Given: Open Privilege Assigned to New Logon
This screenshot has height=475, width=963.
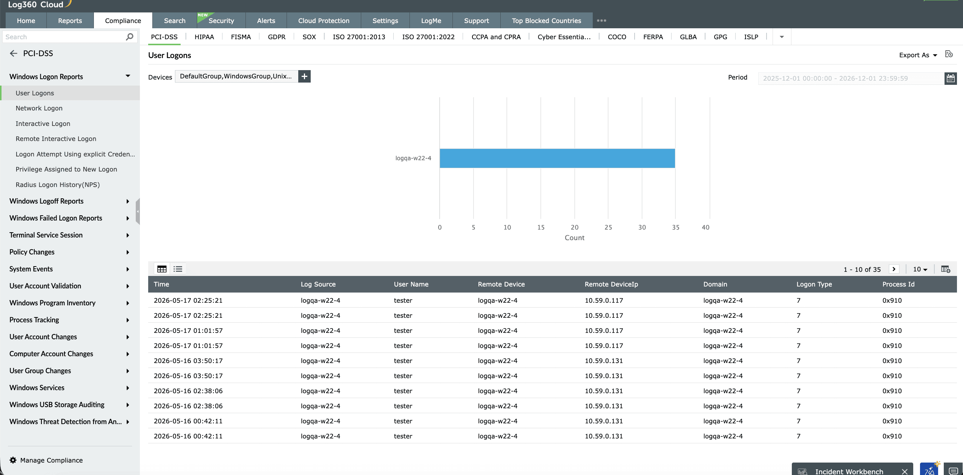Looking at the screenshot, I should click(x=66, y=169).
